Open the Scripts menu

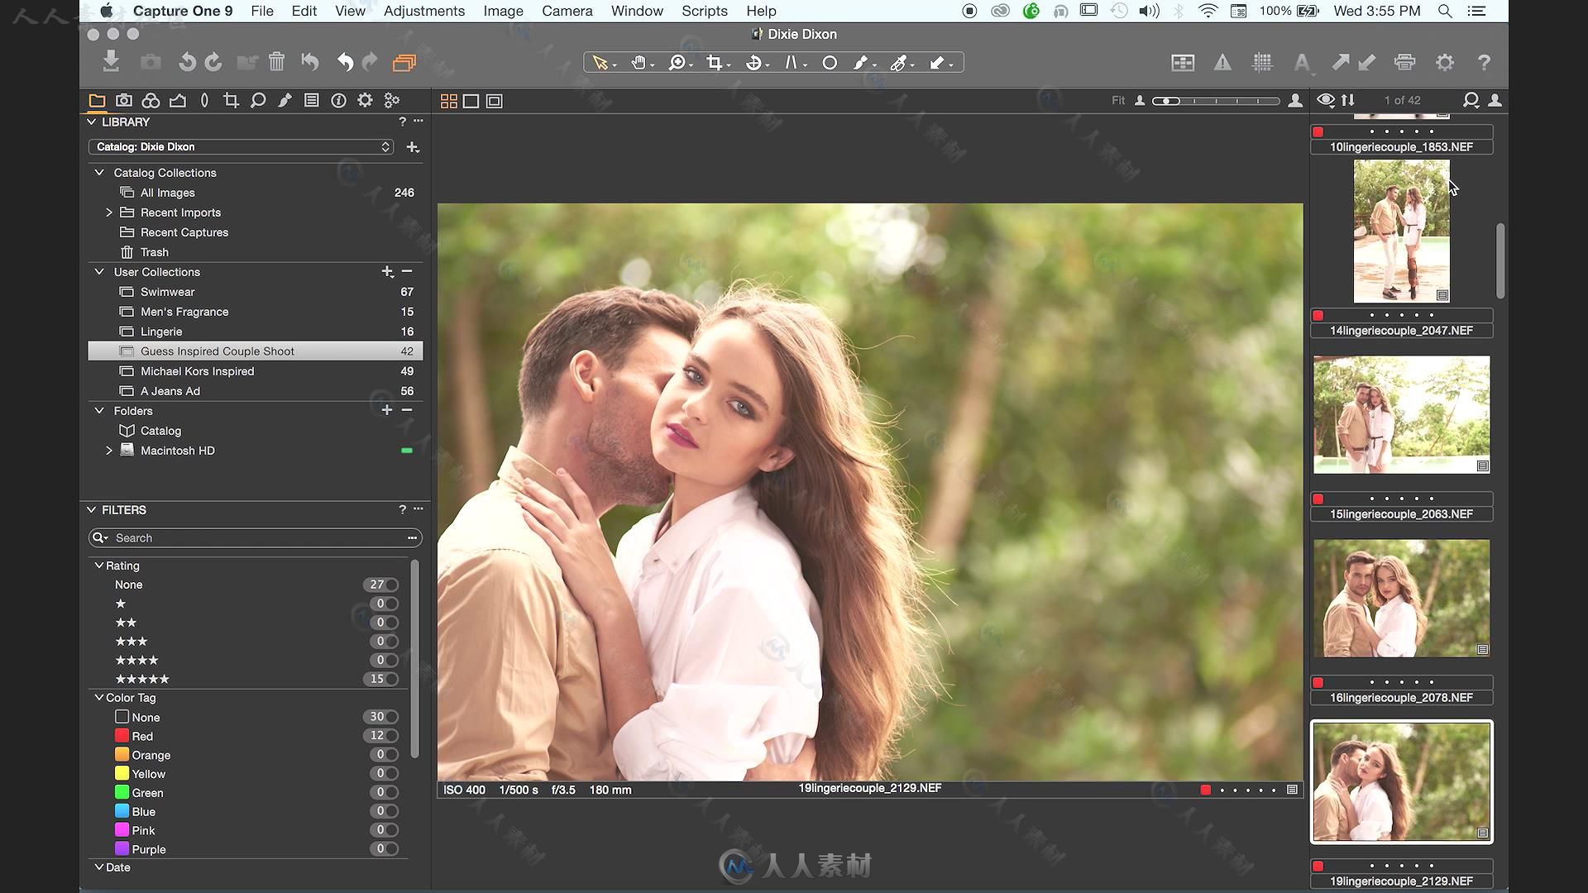coord(705,11)
